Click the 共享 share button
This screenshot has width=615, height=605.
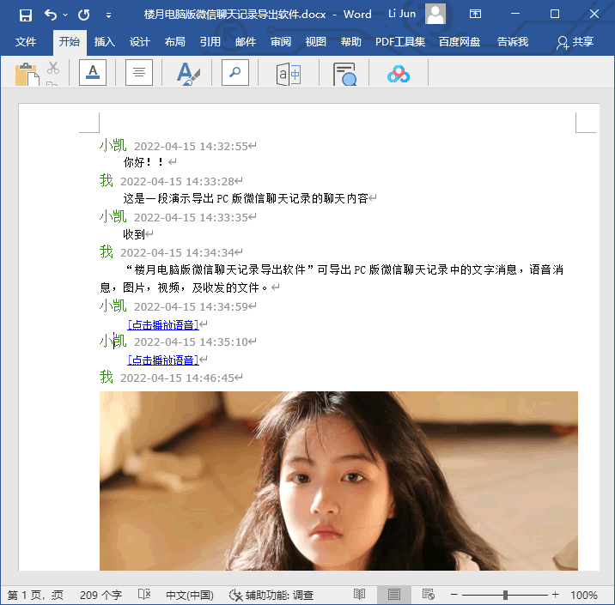click(x=575, y=41)
